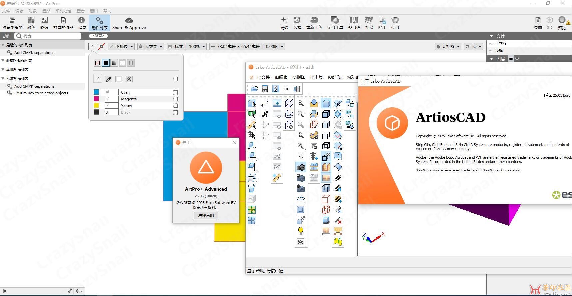Click the play button at the panel bottom

click(x=5, y=291)
